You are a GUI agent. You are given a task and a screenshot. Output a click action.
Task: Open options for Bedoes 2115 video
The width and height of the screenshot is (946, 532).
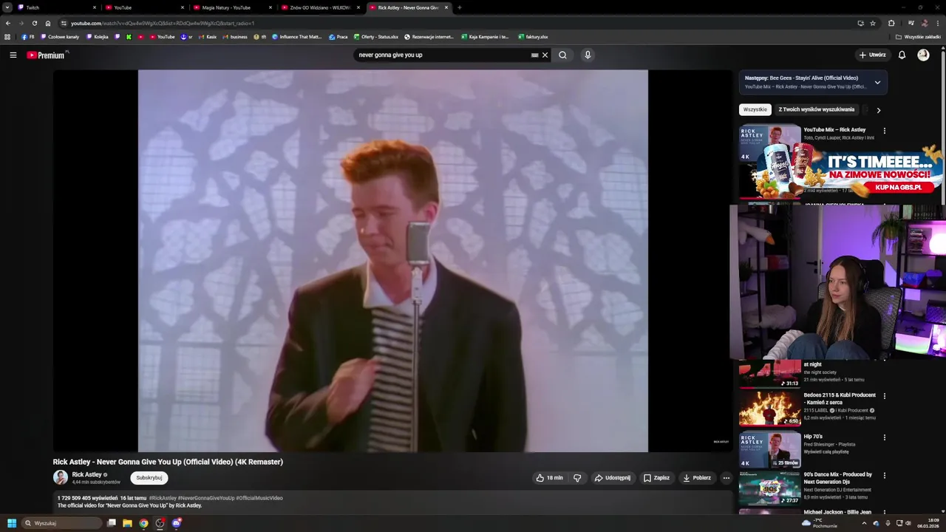coord(884,396)
